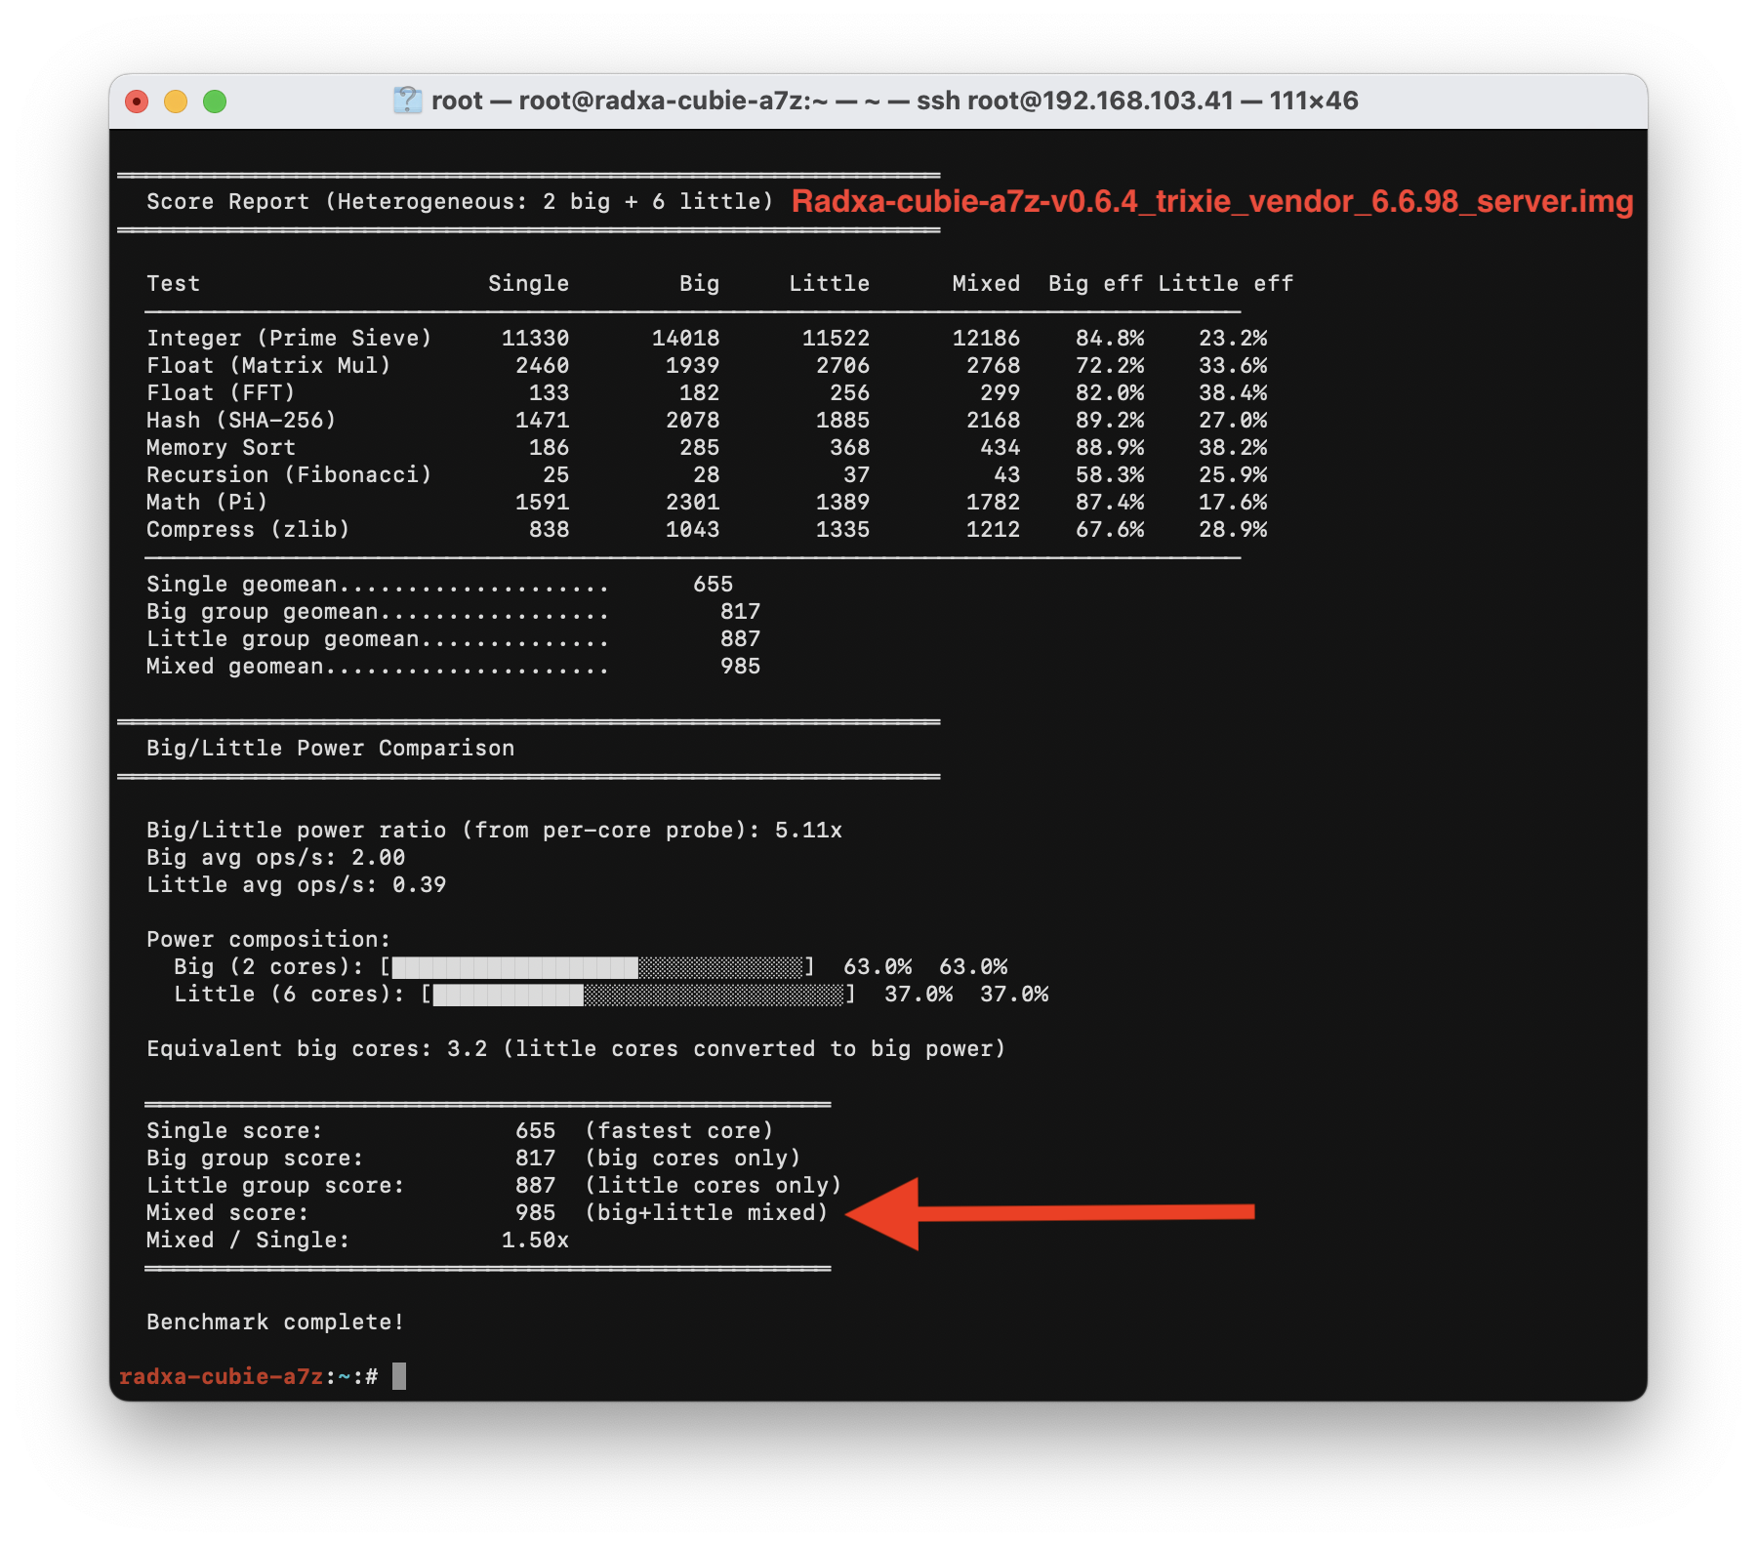The width and height of the screenshot is (1757, 1546).
Task: Click the Mixed geomean value 985
Action: pos(740,667)
